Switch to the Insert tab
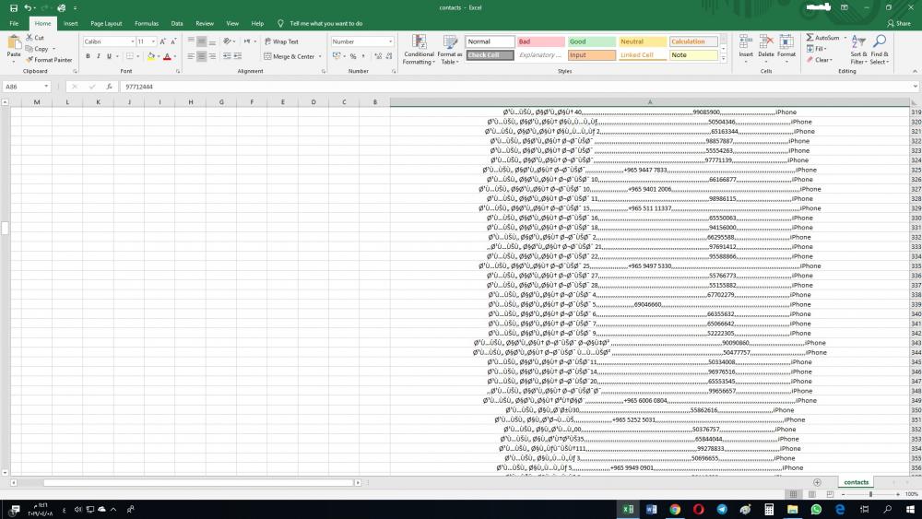 click(x=71, y=24)
